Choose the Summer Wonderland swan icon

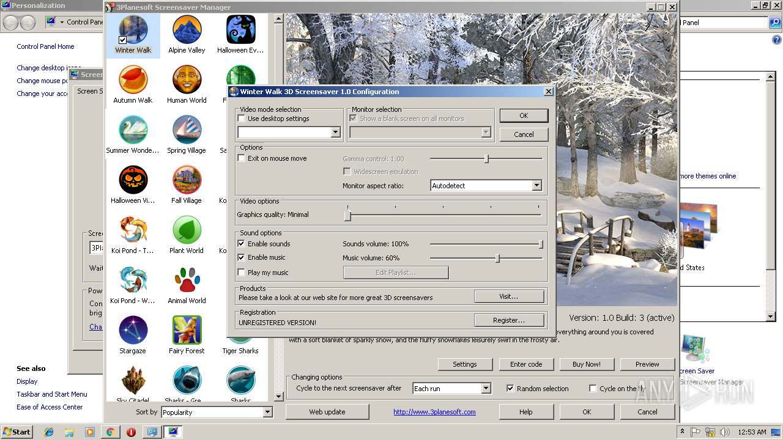133,130
